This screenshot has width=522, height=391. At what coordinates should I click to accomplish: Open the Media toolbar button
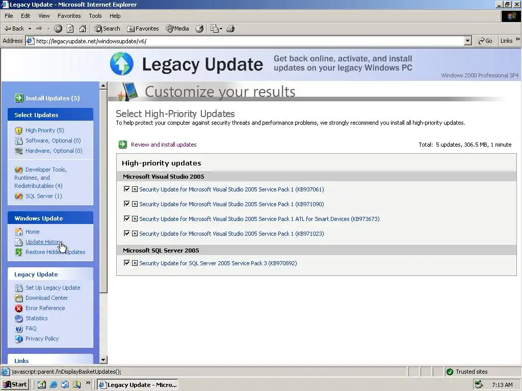pyautogui.click(x=177, y=29)
